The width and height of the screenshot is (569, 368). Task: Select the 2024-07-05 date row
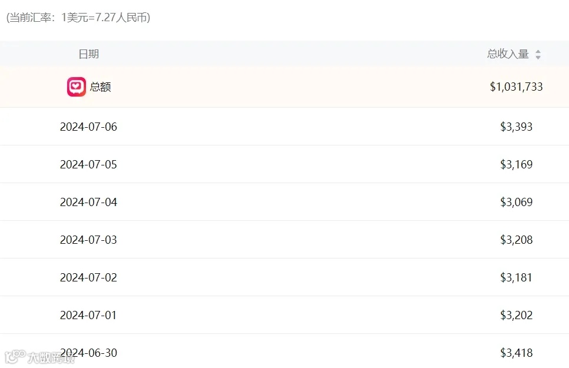[88, 164]
